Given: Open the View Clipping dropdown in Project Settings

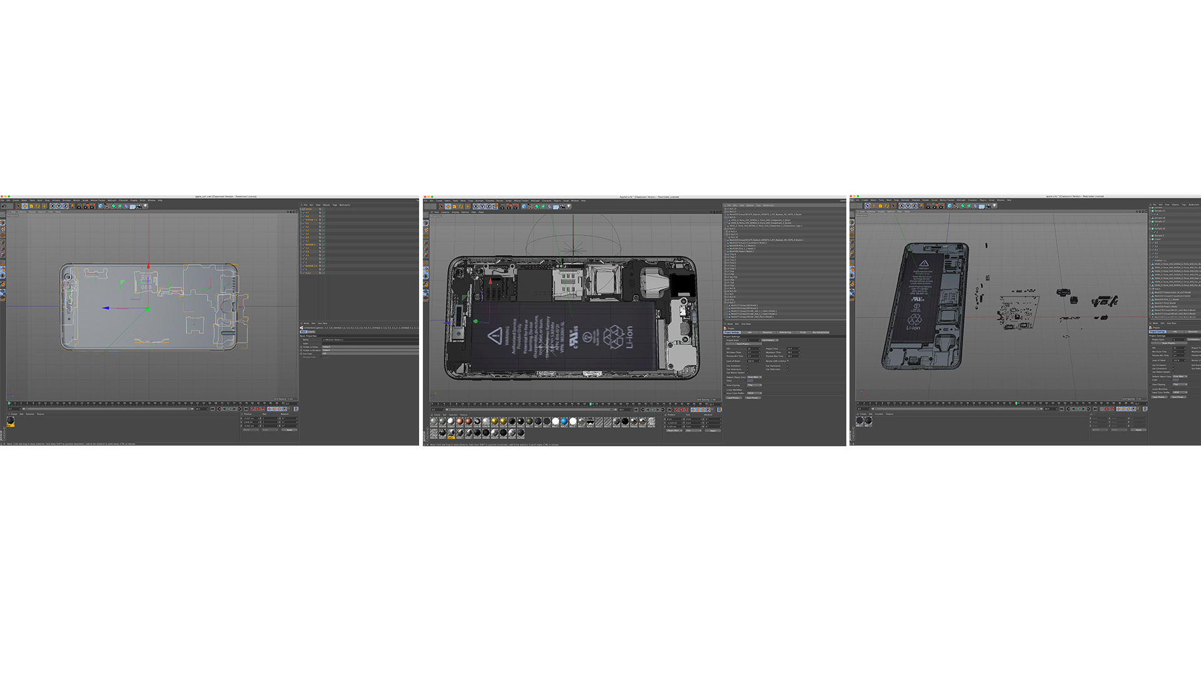Looking at the screenshot, I should [x=754, y=385].
